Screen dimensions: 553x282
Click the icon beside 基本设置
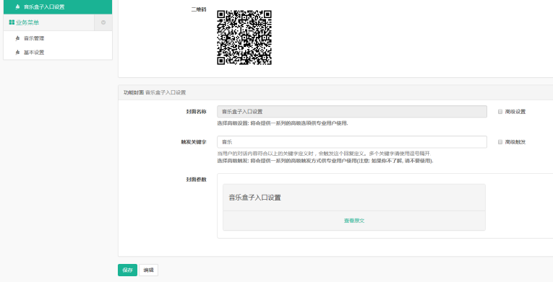[x=17, y=53]
